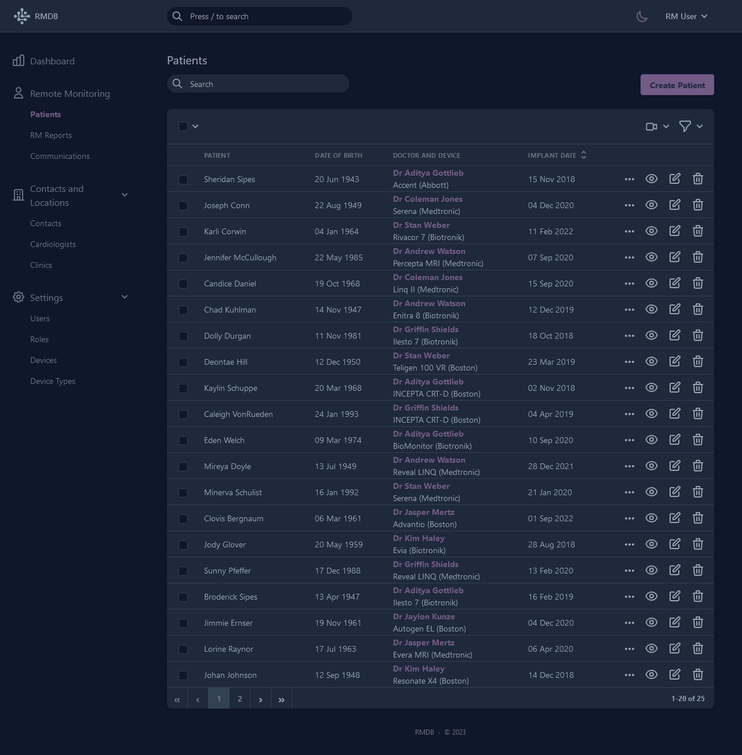Image resolution: width=742 pixels, height=755 pixels.
Task: Edit Joseph Conn's patient record
Action: pyautogui.click(x=675, y=205)
